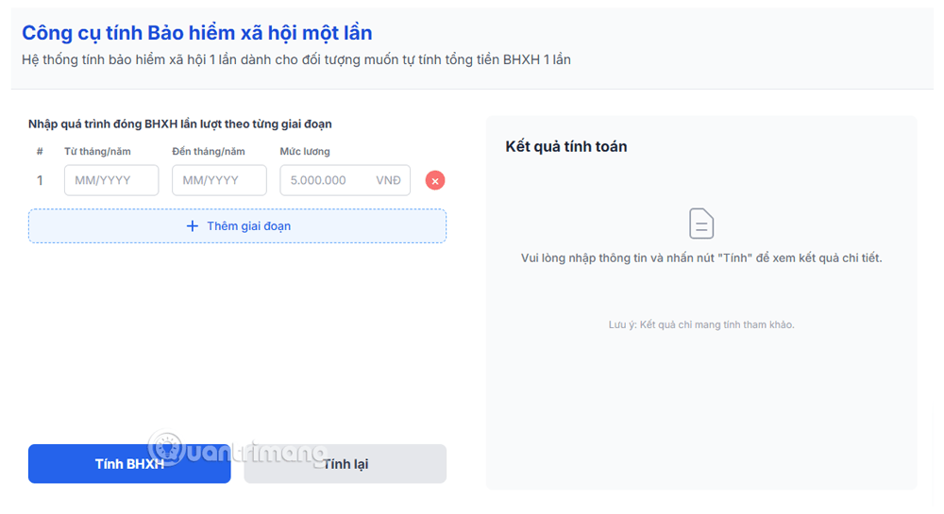Image resolution: width=944 pixels, height=514 pixels.
Task: Select the Kết quả tính toán heading
Action: (565, 147)
